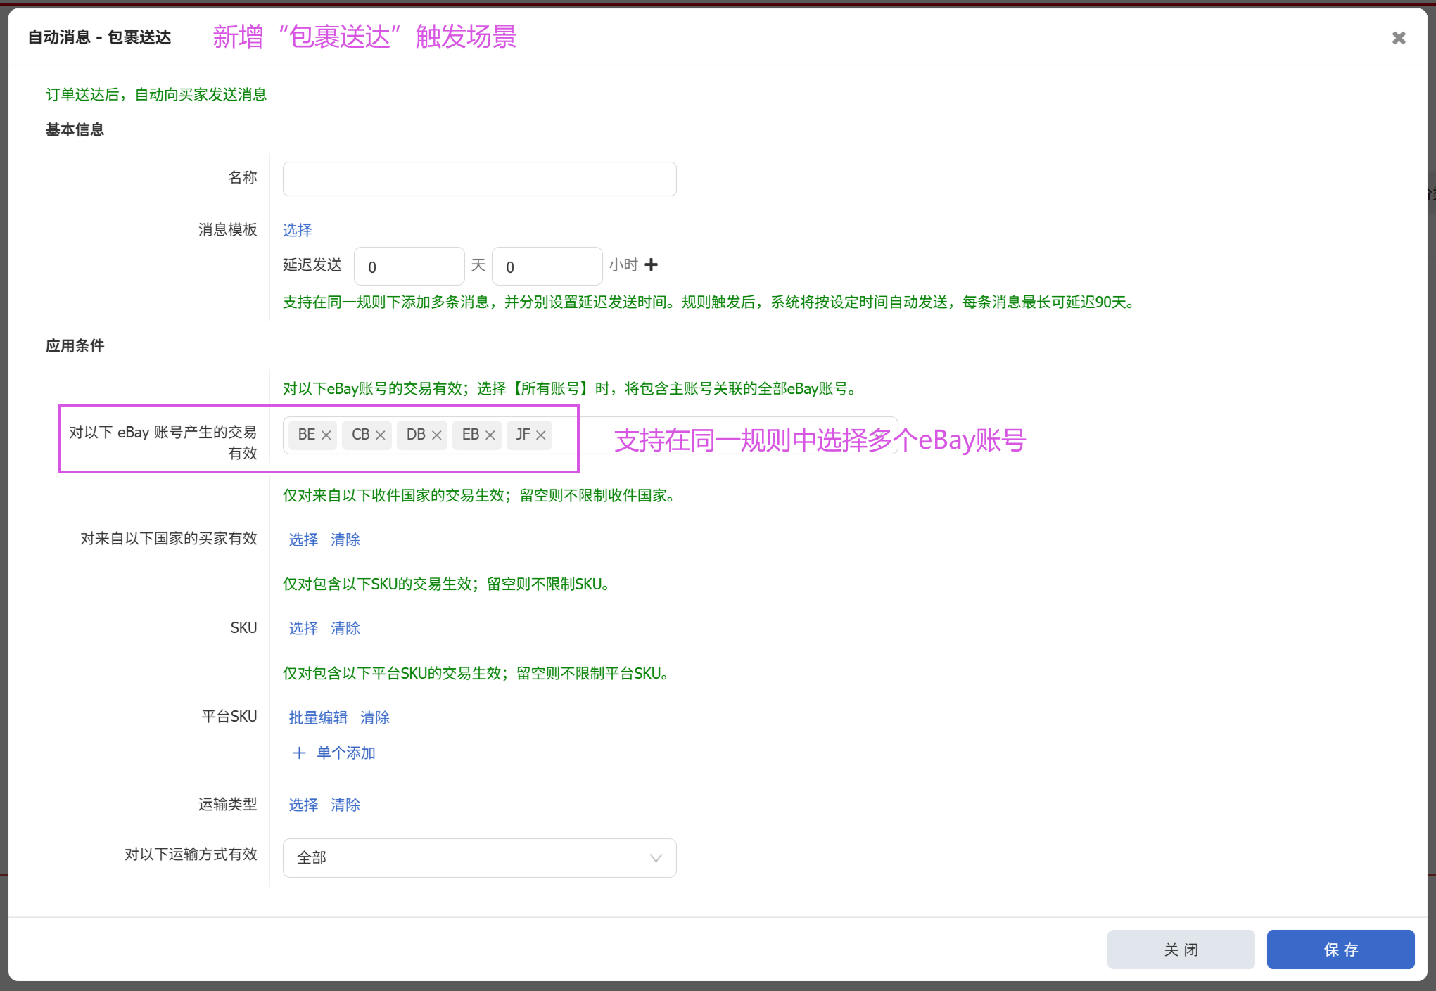
Task: Select 运输类型 via its 选择 link
Action: pos(303,805)
